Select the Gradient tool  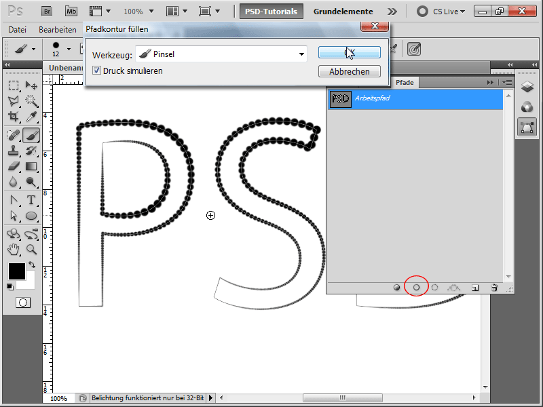(31, 166)
